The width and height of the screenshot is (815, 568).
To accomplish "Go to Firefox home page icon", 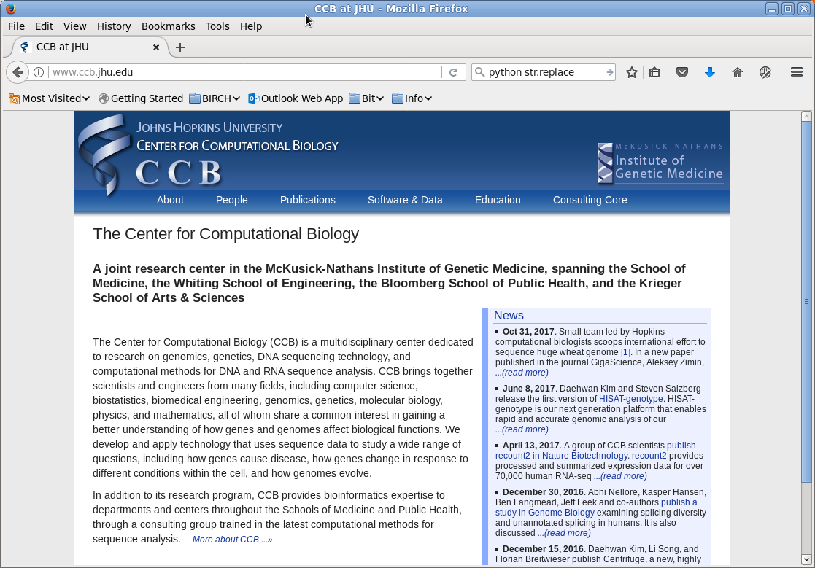I will click(738, 72).
